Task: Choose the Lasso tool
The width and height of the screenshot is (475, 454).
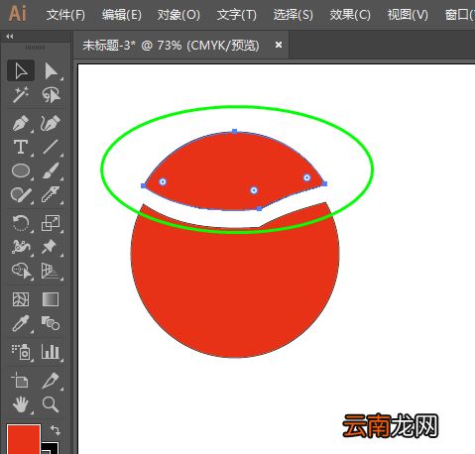Action: (51, 95)
